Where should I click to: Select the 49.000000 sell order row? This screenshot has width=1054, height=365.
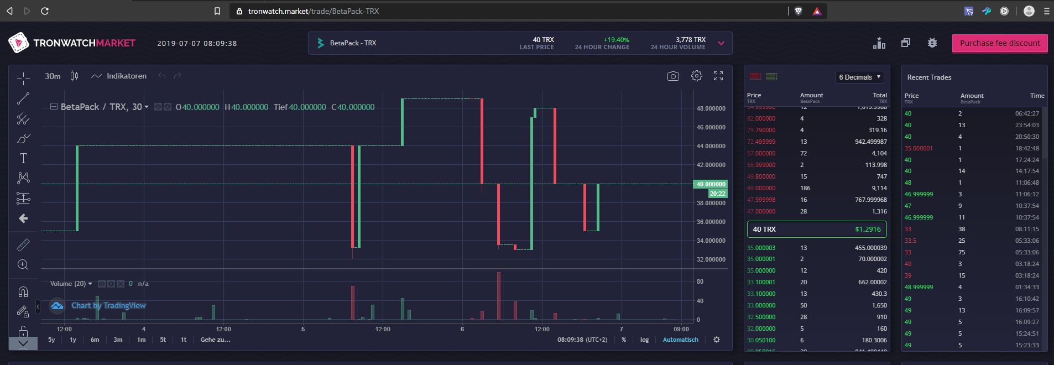click(x=817, y=188)
